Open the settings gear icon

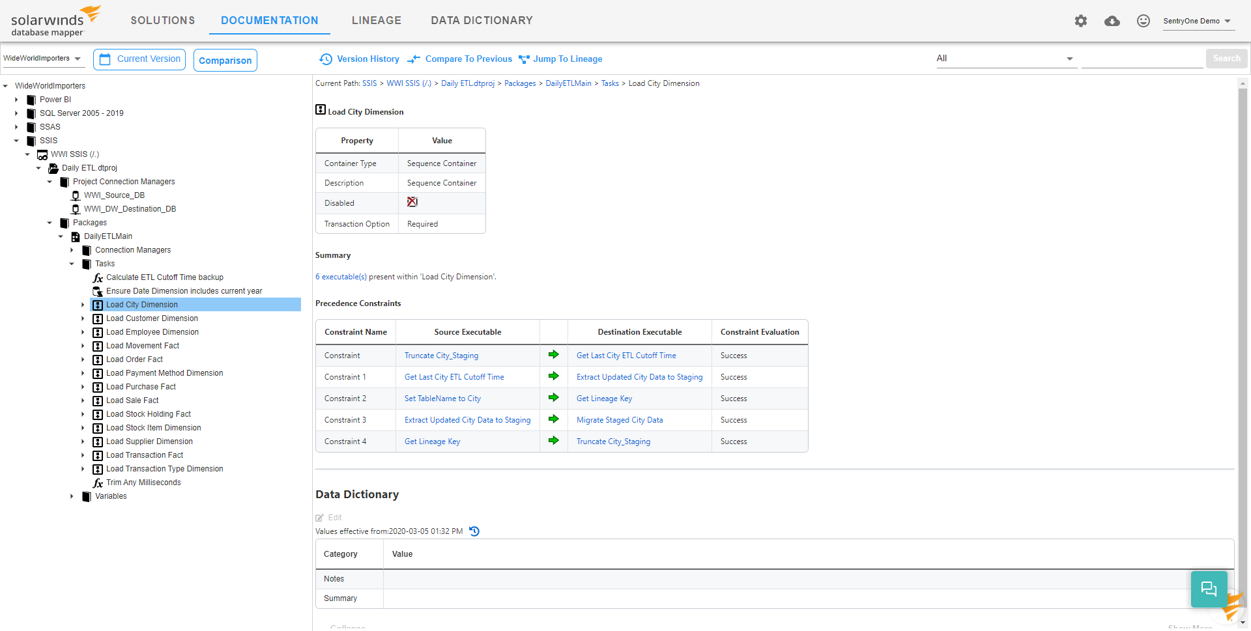coord(1081,21)
